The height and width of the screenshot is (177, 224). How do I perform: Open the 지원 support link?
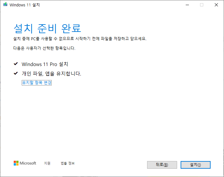pos(47,163)
